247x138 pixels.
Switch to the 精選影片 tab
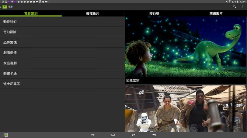click(216, 13)
